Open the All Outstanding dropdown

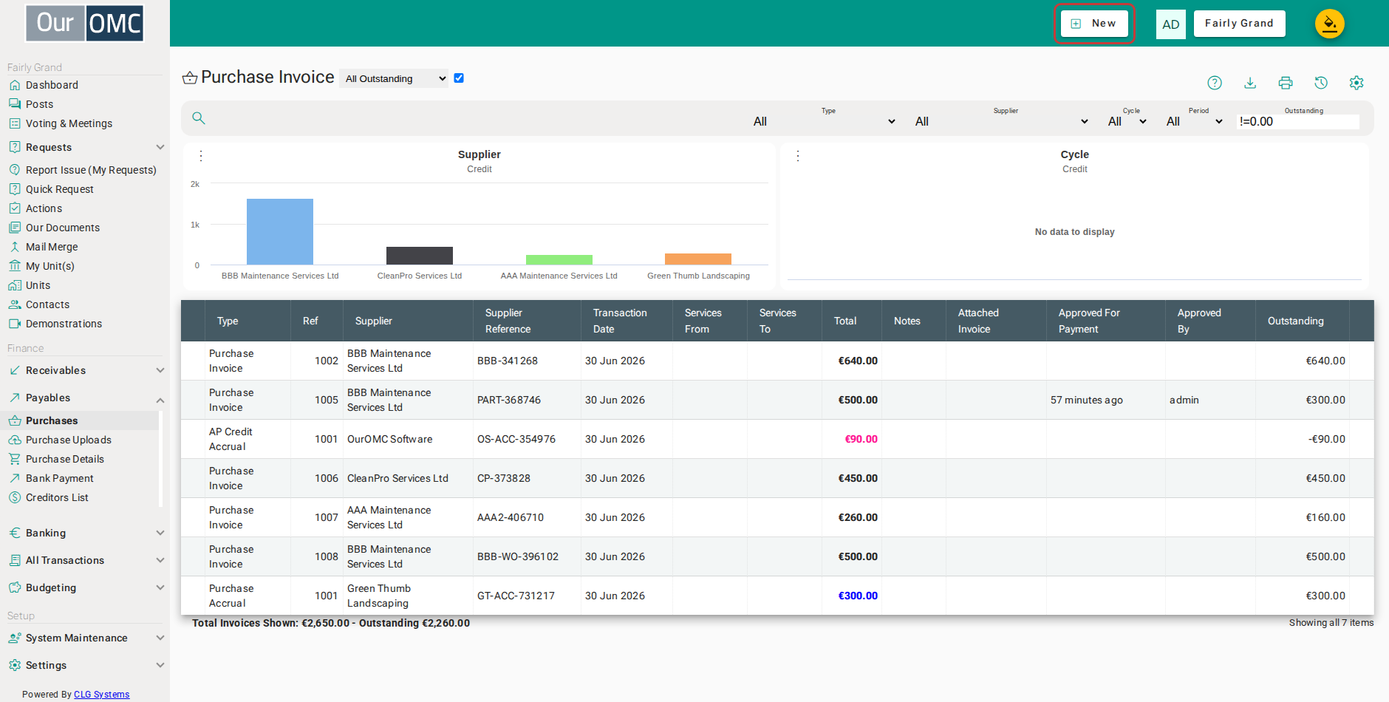tap(395, 78)
